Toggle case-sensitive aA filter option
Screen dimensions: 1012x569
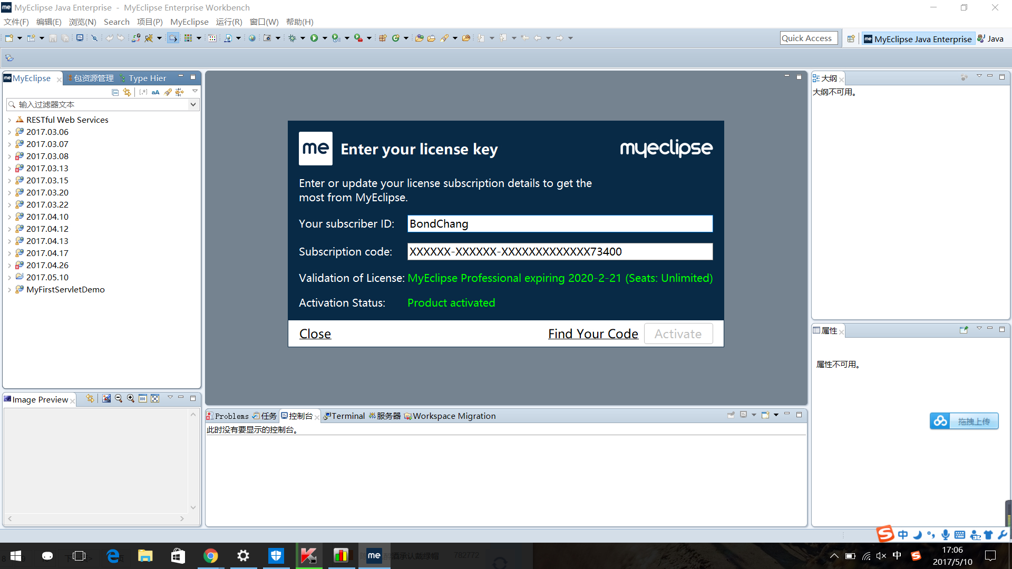click(x=155, y=92)
